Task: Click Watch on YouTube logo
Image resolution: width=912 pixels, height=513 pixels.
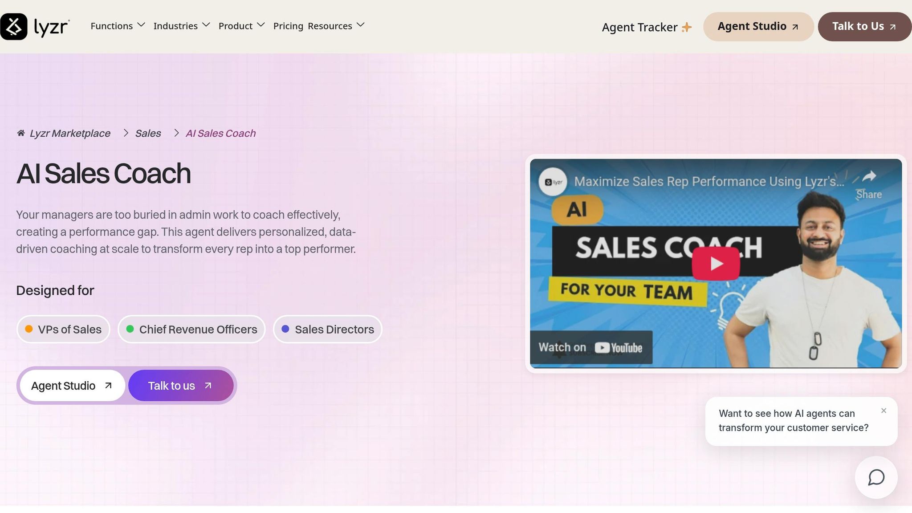Action: 618,348
